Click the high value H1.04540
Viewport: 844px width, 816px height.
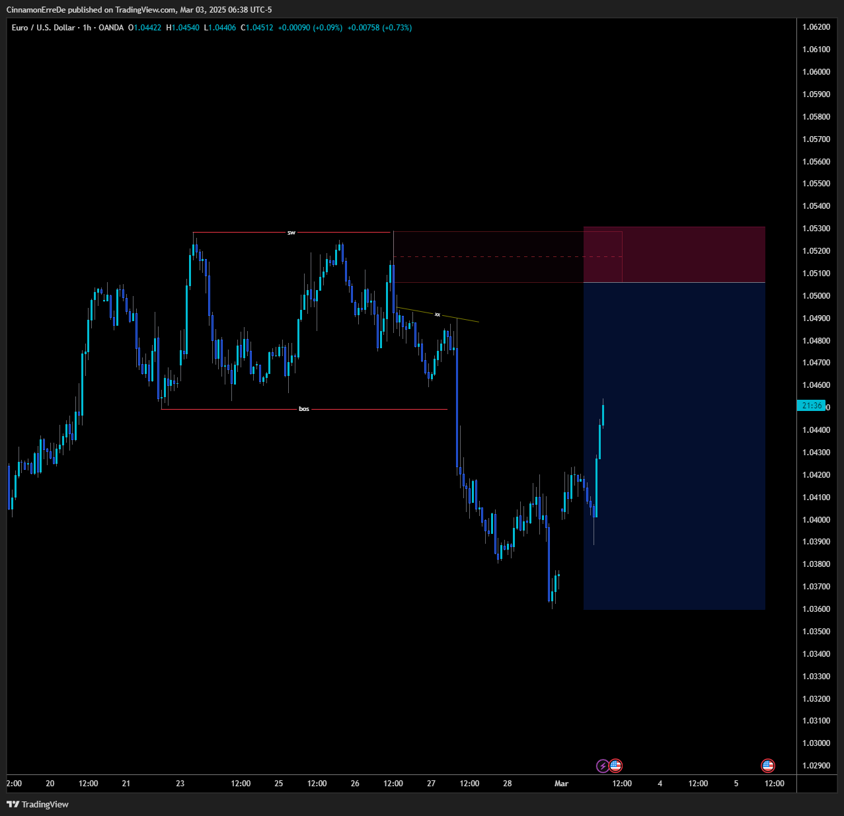[x=182, y=28]
